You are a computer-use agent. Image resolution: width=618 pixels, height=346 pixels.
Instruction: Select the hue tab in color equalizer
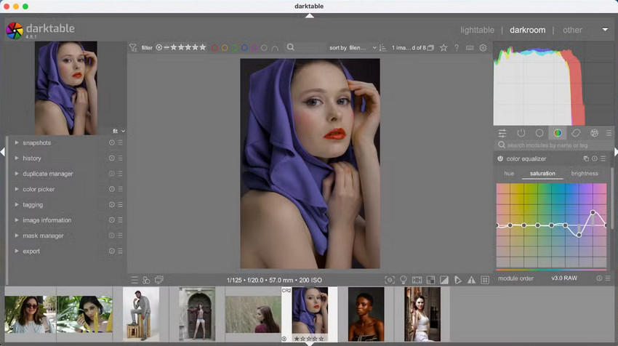(509, 174)
